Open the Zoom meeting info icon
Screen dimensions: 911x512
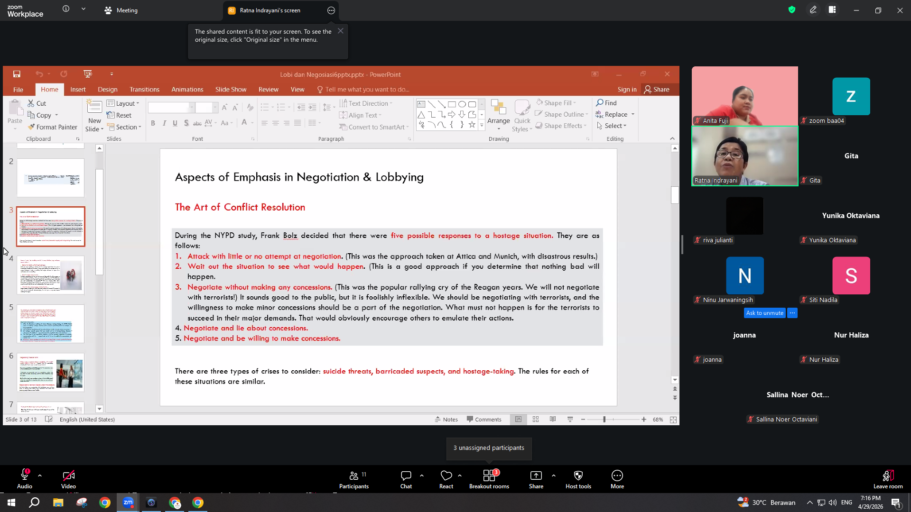[66, 9]
